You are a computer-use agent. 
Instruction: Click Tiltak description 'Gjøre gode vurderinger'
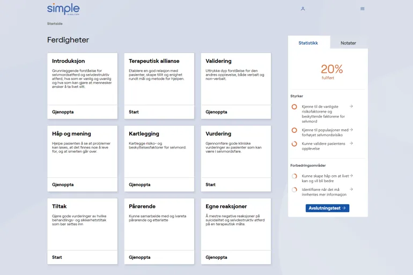coord(79,220)
